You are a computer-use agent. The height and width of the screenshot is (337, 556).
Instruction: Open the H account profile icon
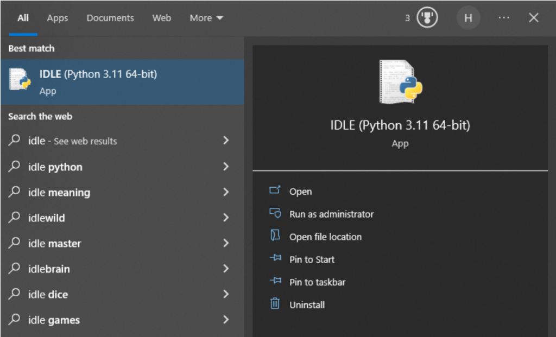click(x=468, y=18)
